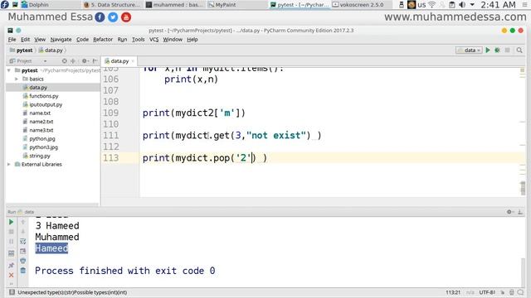Pin the Run tab with the pin icon
Image resolution: width=531 pixels, height=298 pixels.
point(11,265)
